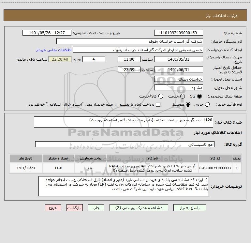Choose the جزیی purchase type radio
Screen dimensions: 251x243
[207, 104]
